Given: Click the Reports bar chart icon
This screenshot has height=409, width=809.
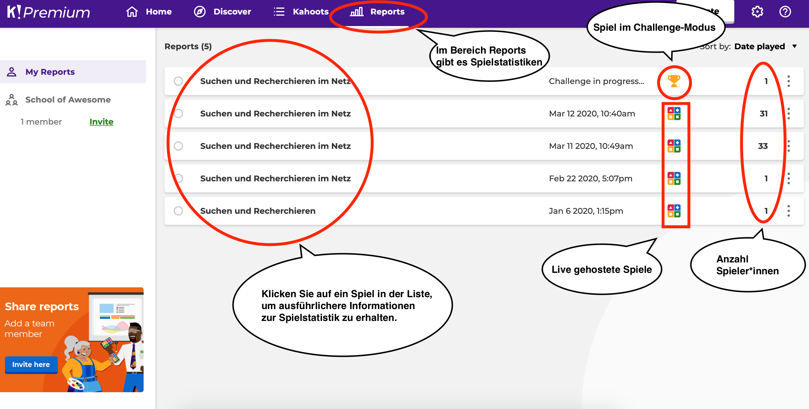Looking at the screenshot, I should coord(357,12).
